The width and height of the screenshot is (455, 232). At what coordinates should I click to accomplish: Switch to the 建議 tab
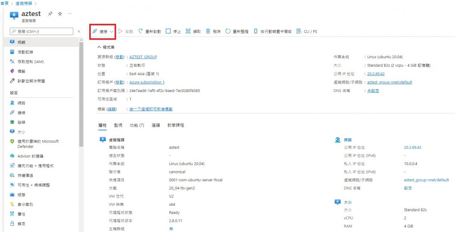coord(156,125)
